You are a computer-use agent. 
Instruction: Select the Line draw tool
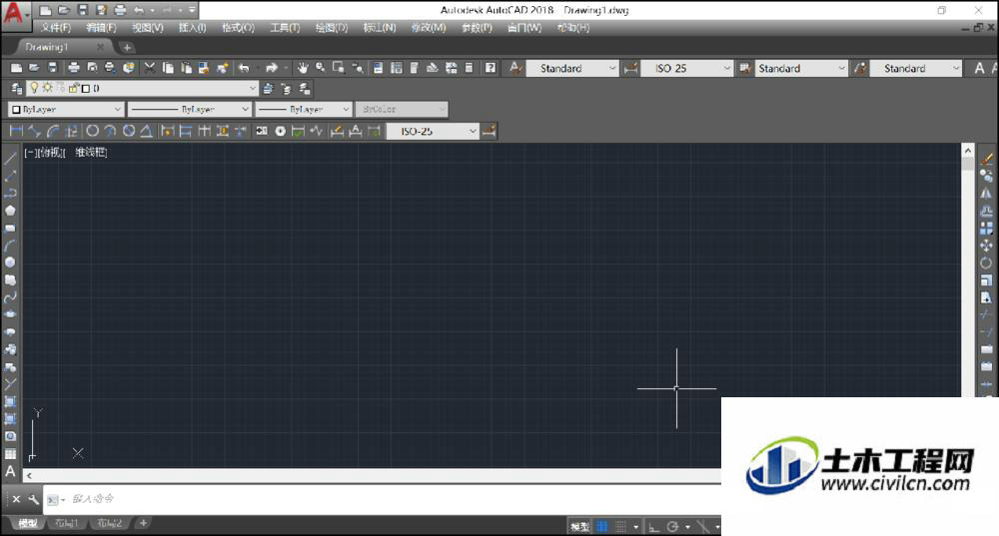(10, 159)
